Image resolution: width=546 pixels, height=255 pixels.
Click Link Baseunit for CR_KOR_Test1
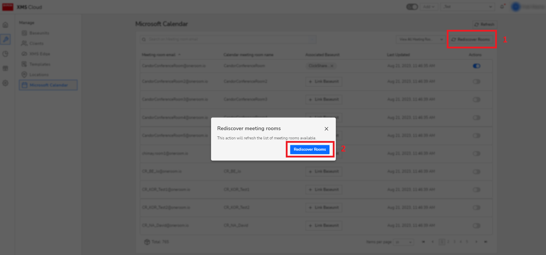[324, 189]
